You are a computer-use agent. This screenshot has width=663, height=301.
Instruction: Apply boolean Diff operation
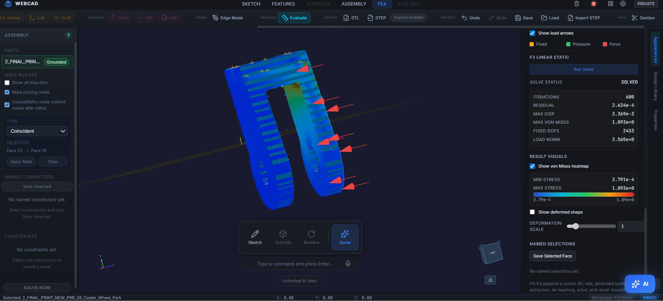click(x=146, y=18)
